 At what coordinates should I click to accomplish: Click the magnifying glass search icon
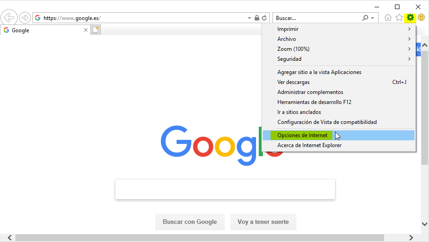click(365, 18)
